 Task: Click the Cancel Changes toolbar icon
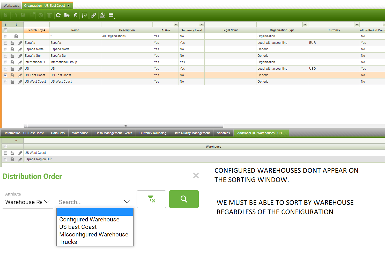tap(41, 15)
